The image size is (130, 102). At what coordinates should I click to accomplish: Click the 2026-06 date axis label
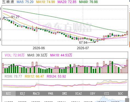(x=39, y=48)
